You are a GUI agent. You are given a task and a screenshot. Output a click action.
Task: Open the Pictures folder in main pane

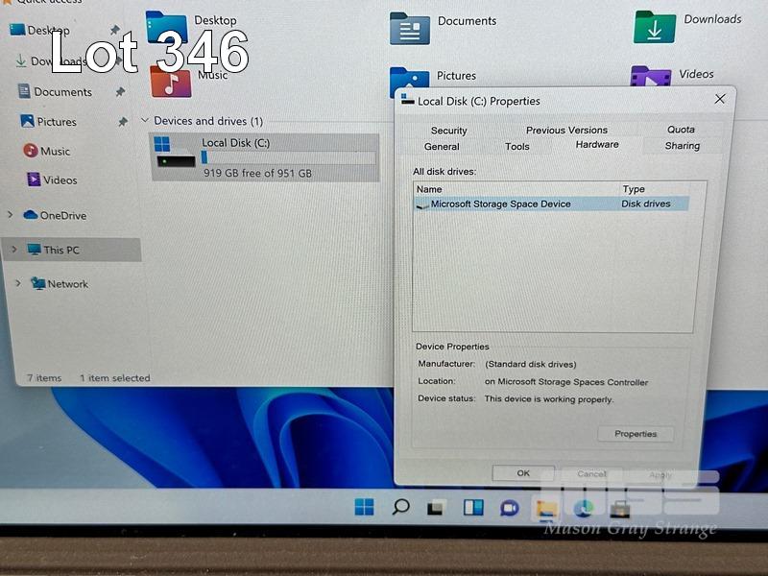[410, 81]
